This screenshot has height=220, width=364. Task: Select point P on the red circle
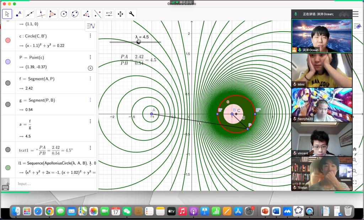(247, 129)
